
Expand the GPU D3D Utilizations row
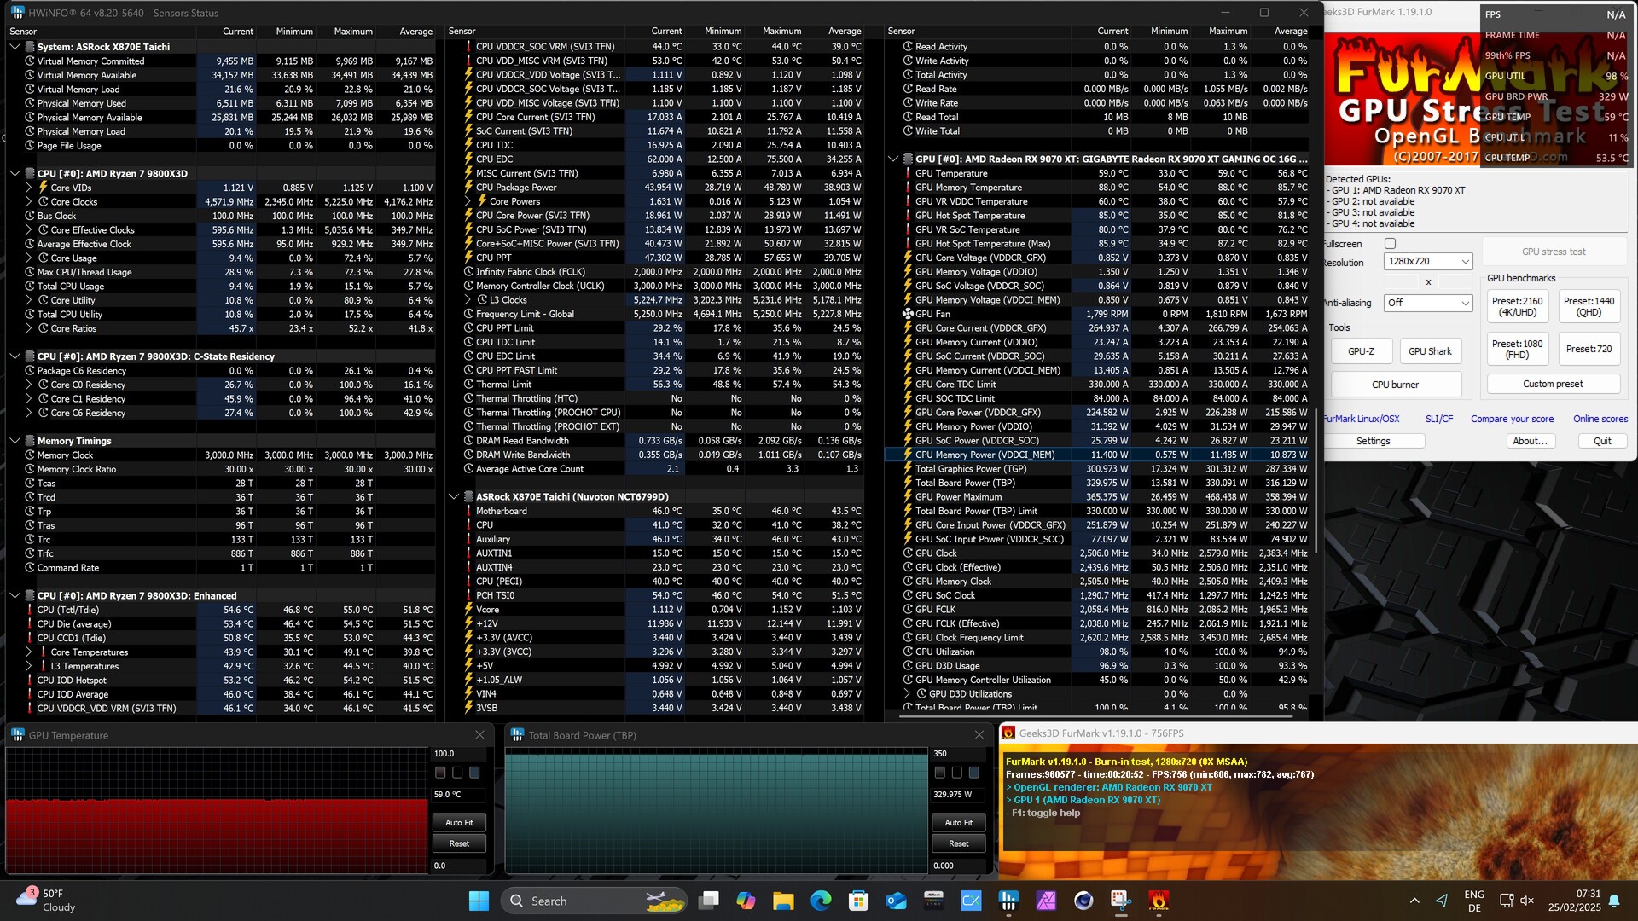907,694
